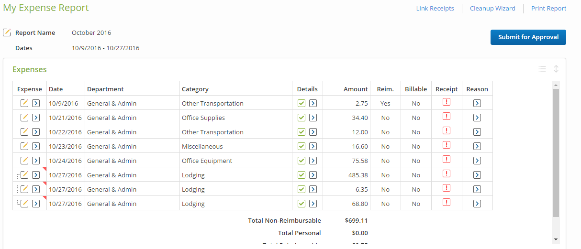Expand reason arrow for Office Equipment row
The image size is (581, 249).
coord(477,161)
